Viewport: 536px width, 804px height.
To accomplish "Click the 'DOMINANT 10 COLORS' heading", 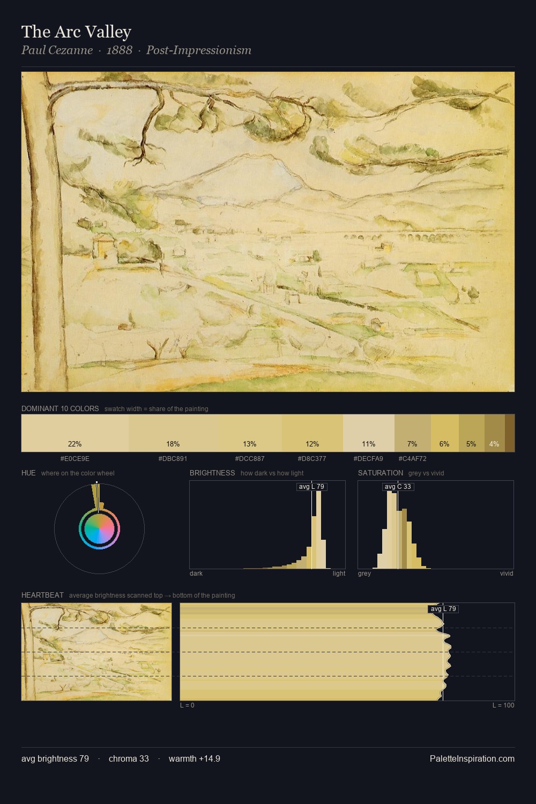I will click(x=60, y=408).
